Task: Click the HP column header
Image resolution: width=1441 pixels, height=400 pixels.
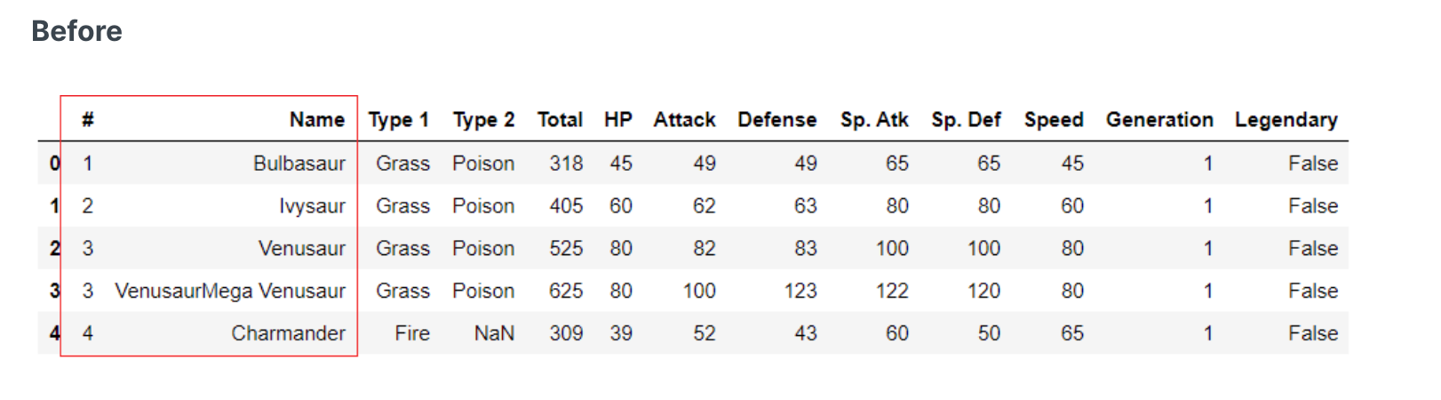Action: pos(617,120)
